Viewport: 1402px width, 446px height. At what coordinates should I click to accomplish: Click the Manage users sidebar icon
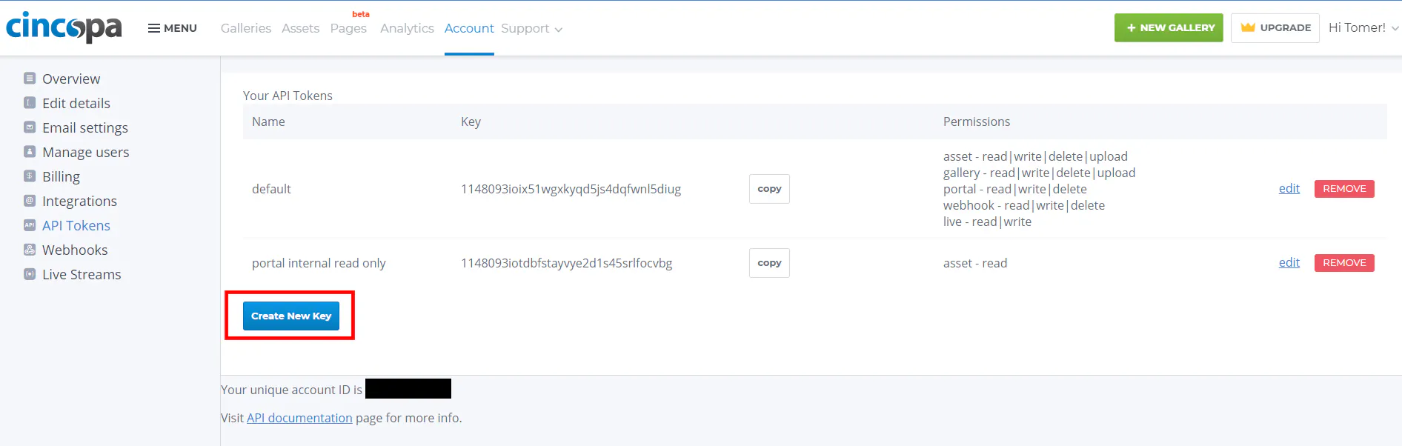[30, 151]
